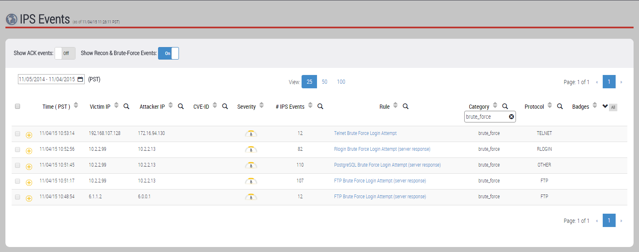Open Rlogin Brute Force Login Attempt rule
This screenshot has width=639, height=252.
tap(382, 149)
